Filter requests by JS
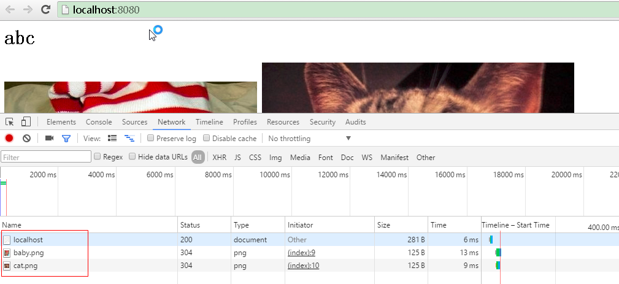619x284 pixels. (x=237, y=158)
